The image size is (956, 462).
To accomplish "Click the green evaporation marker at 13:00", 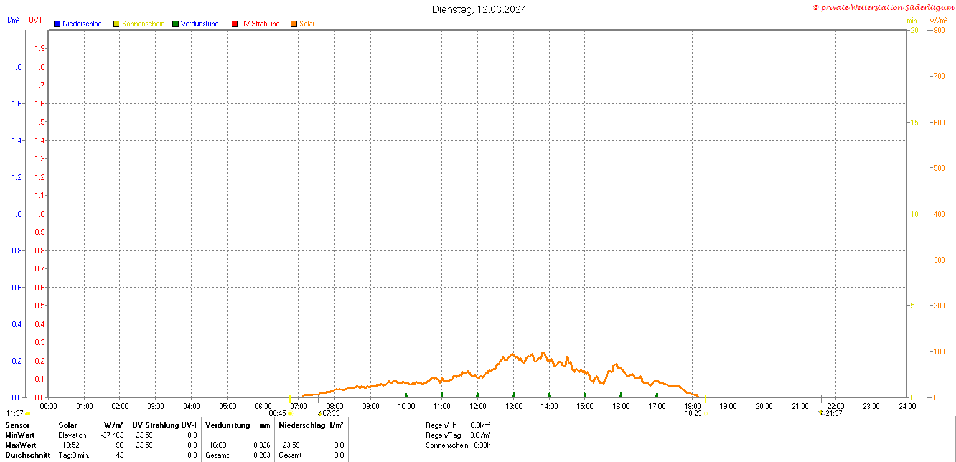I will [513, 394].
